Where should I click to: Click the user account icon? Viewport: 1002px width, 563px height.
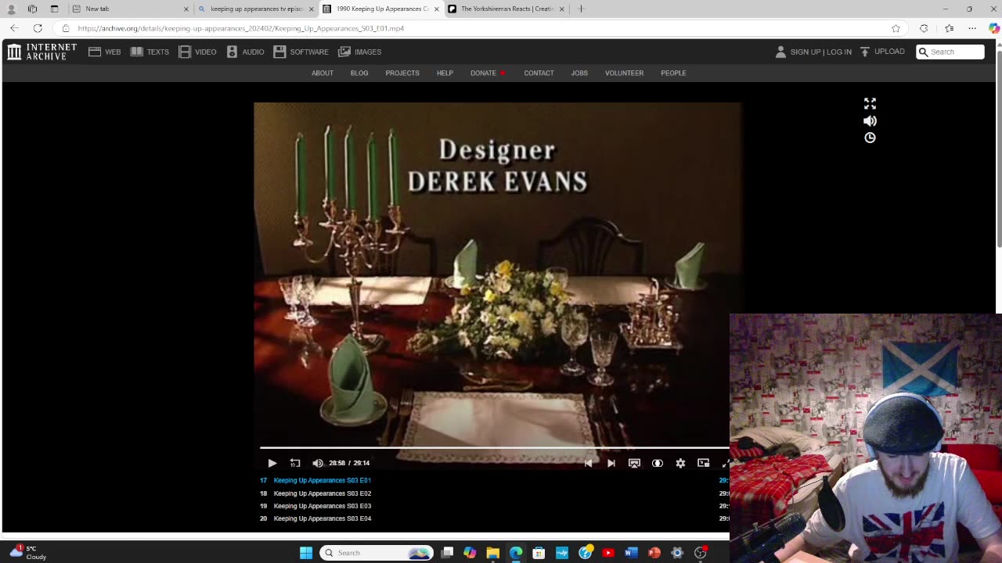coord(780,52)
